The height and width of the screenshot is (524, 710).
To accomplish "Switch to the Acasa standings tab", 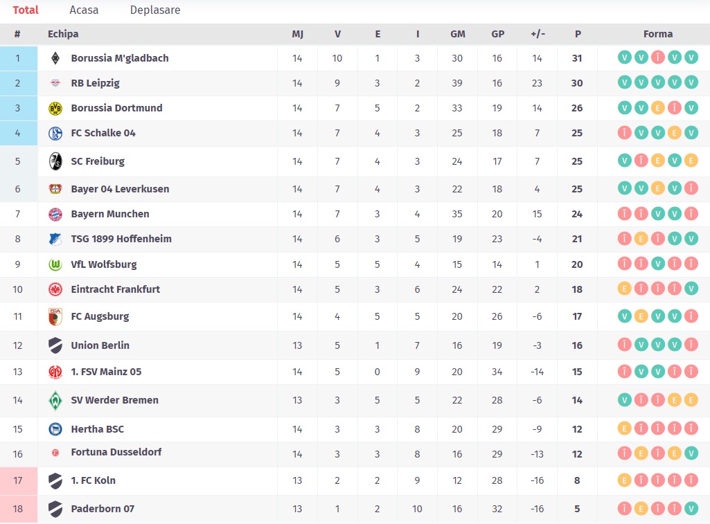I will (x=84, y=10).
